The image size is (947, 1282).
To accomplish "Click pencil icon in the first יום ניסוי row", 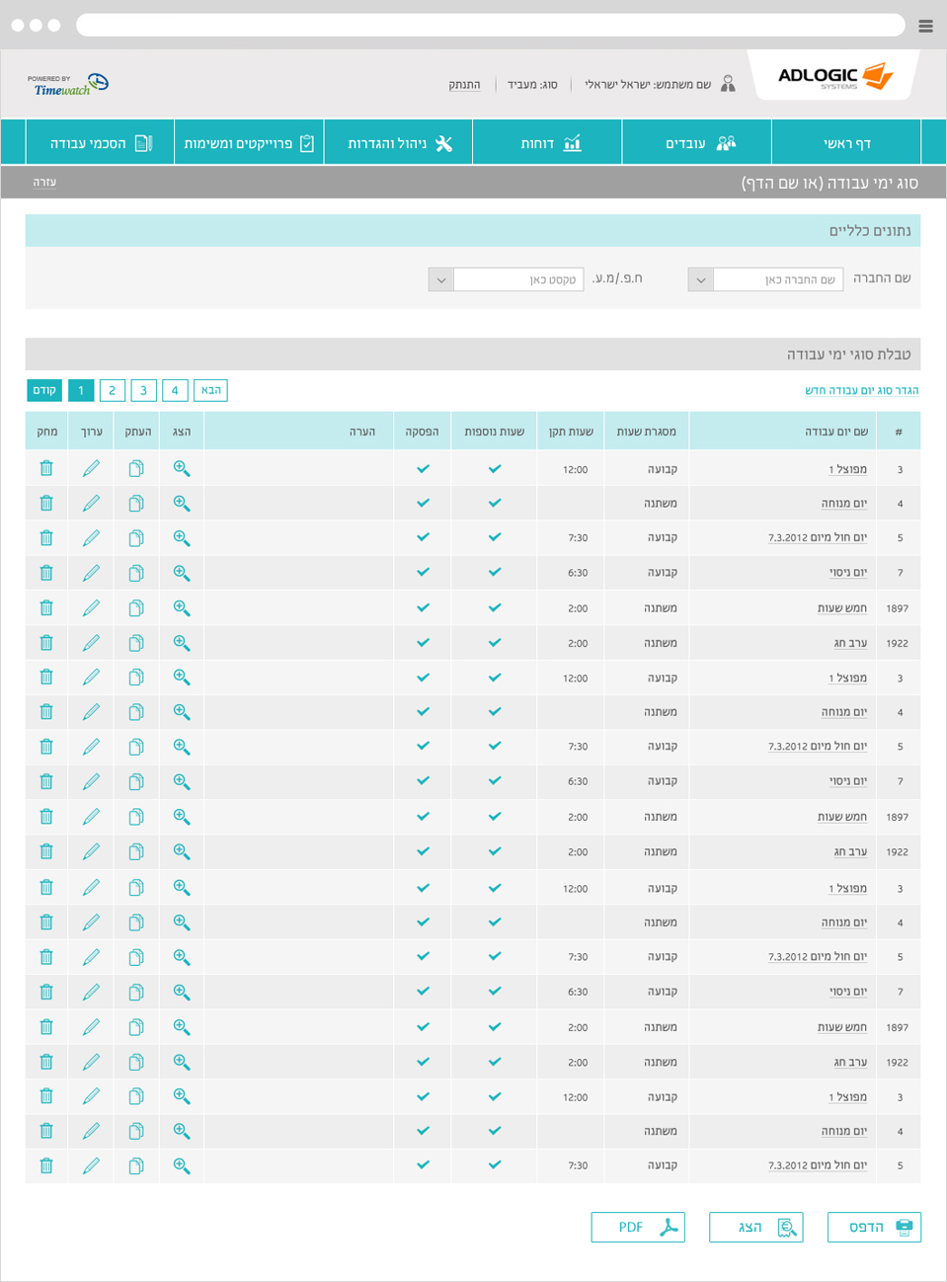I will 91,573.
